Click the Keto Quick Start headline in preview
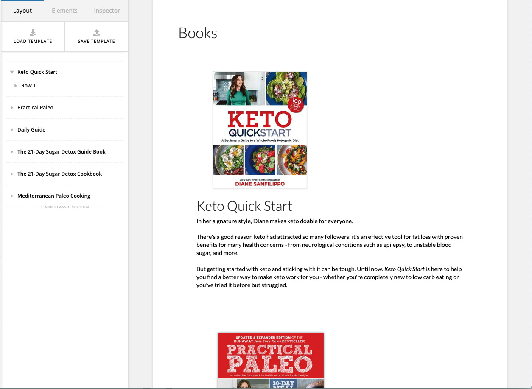This screenshot has width=532, height=389. point(244,206)
